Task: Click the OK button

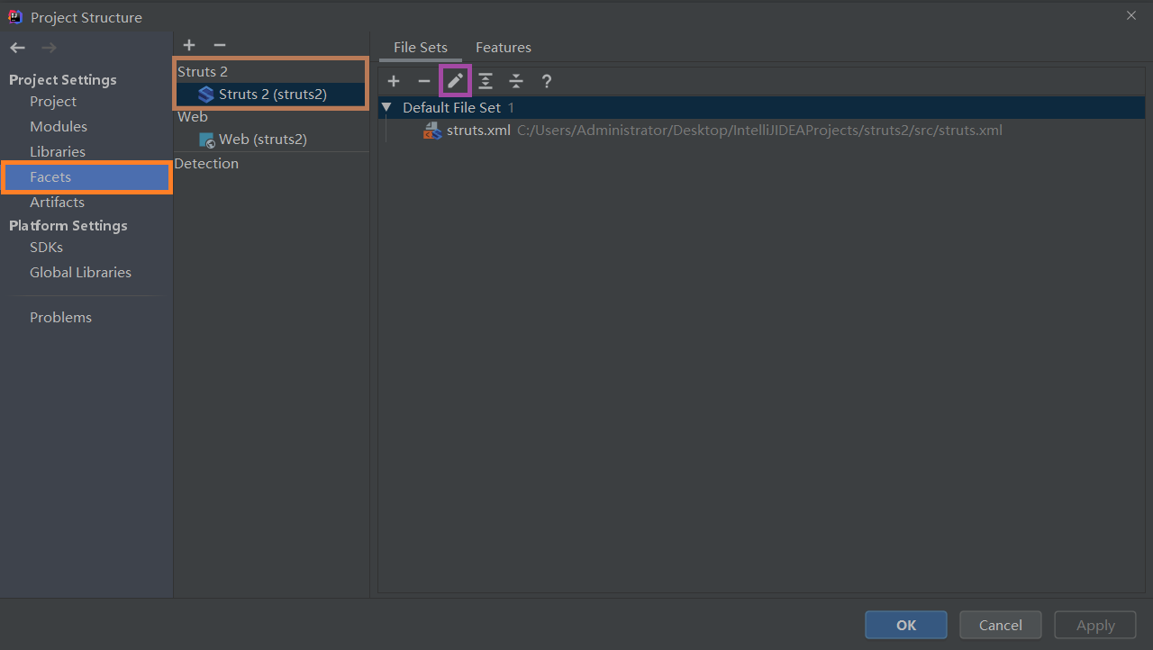Action: click(x=906, y=625)
